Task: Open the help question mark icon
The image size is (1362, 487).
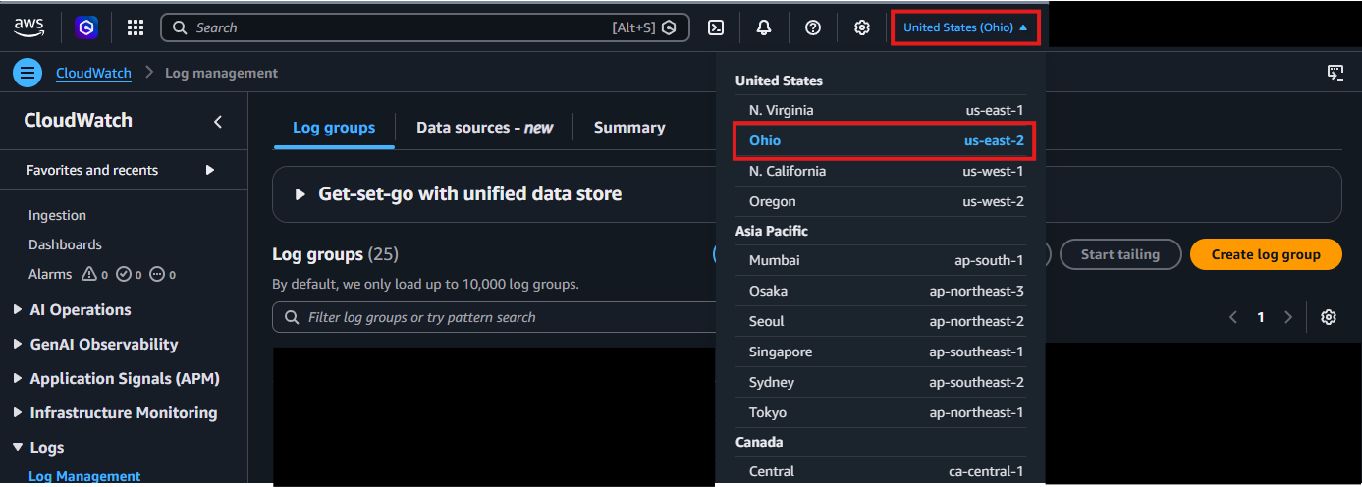Action: pyautogui.click(x=813, y=27)
